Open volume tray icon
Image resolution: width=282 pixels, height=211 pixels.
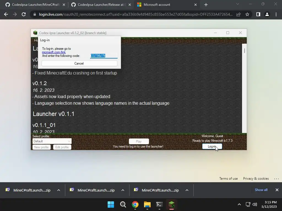pos(255,204)
